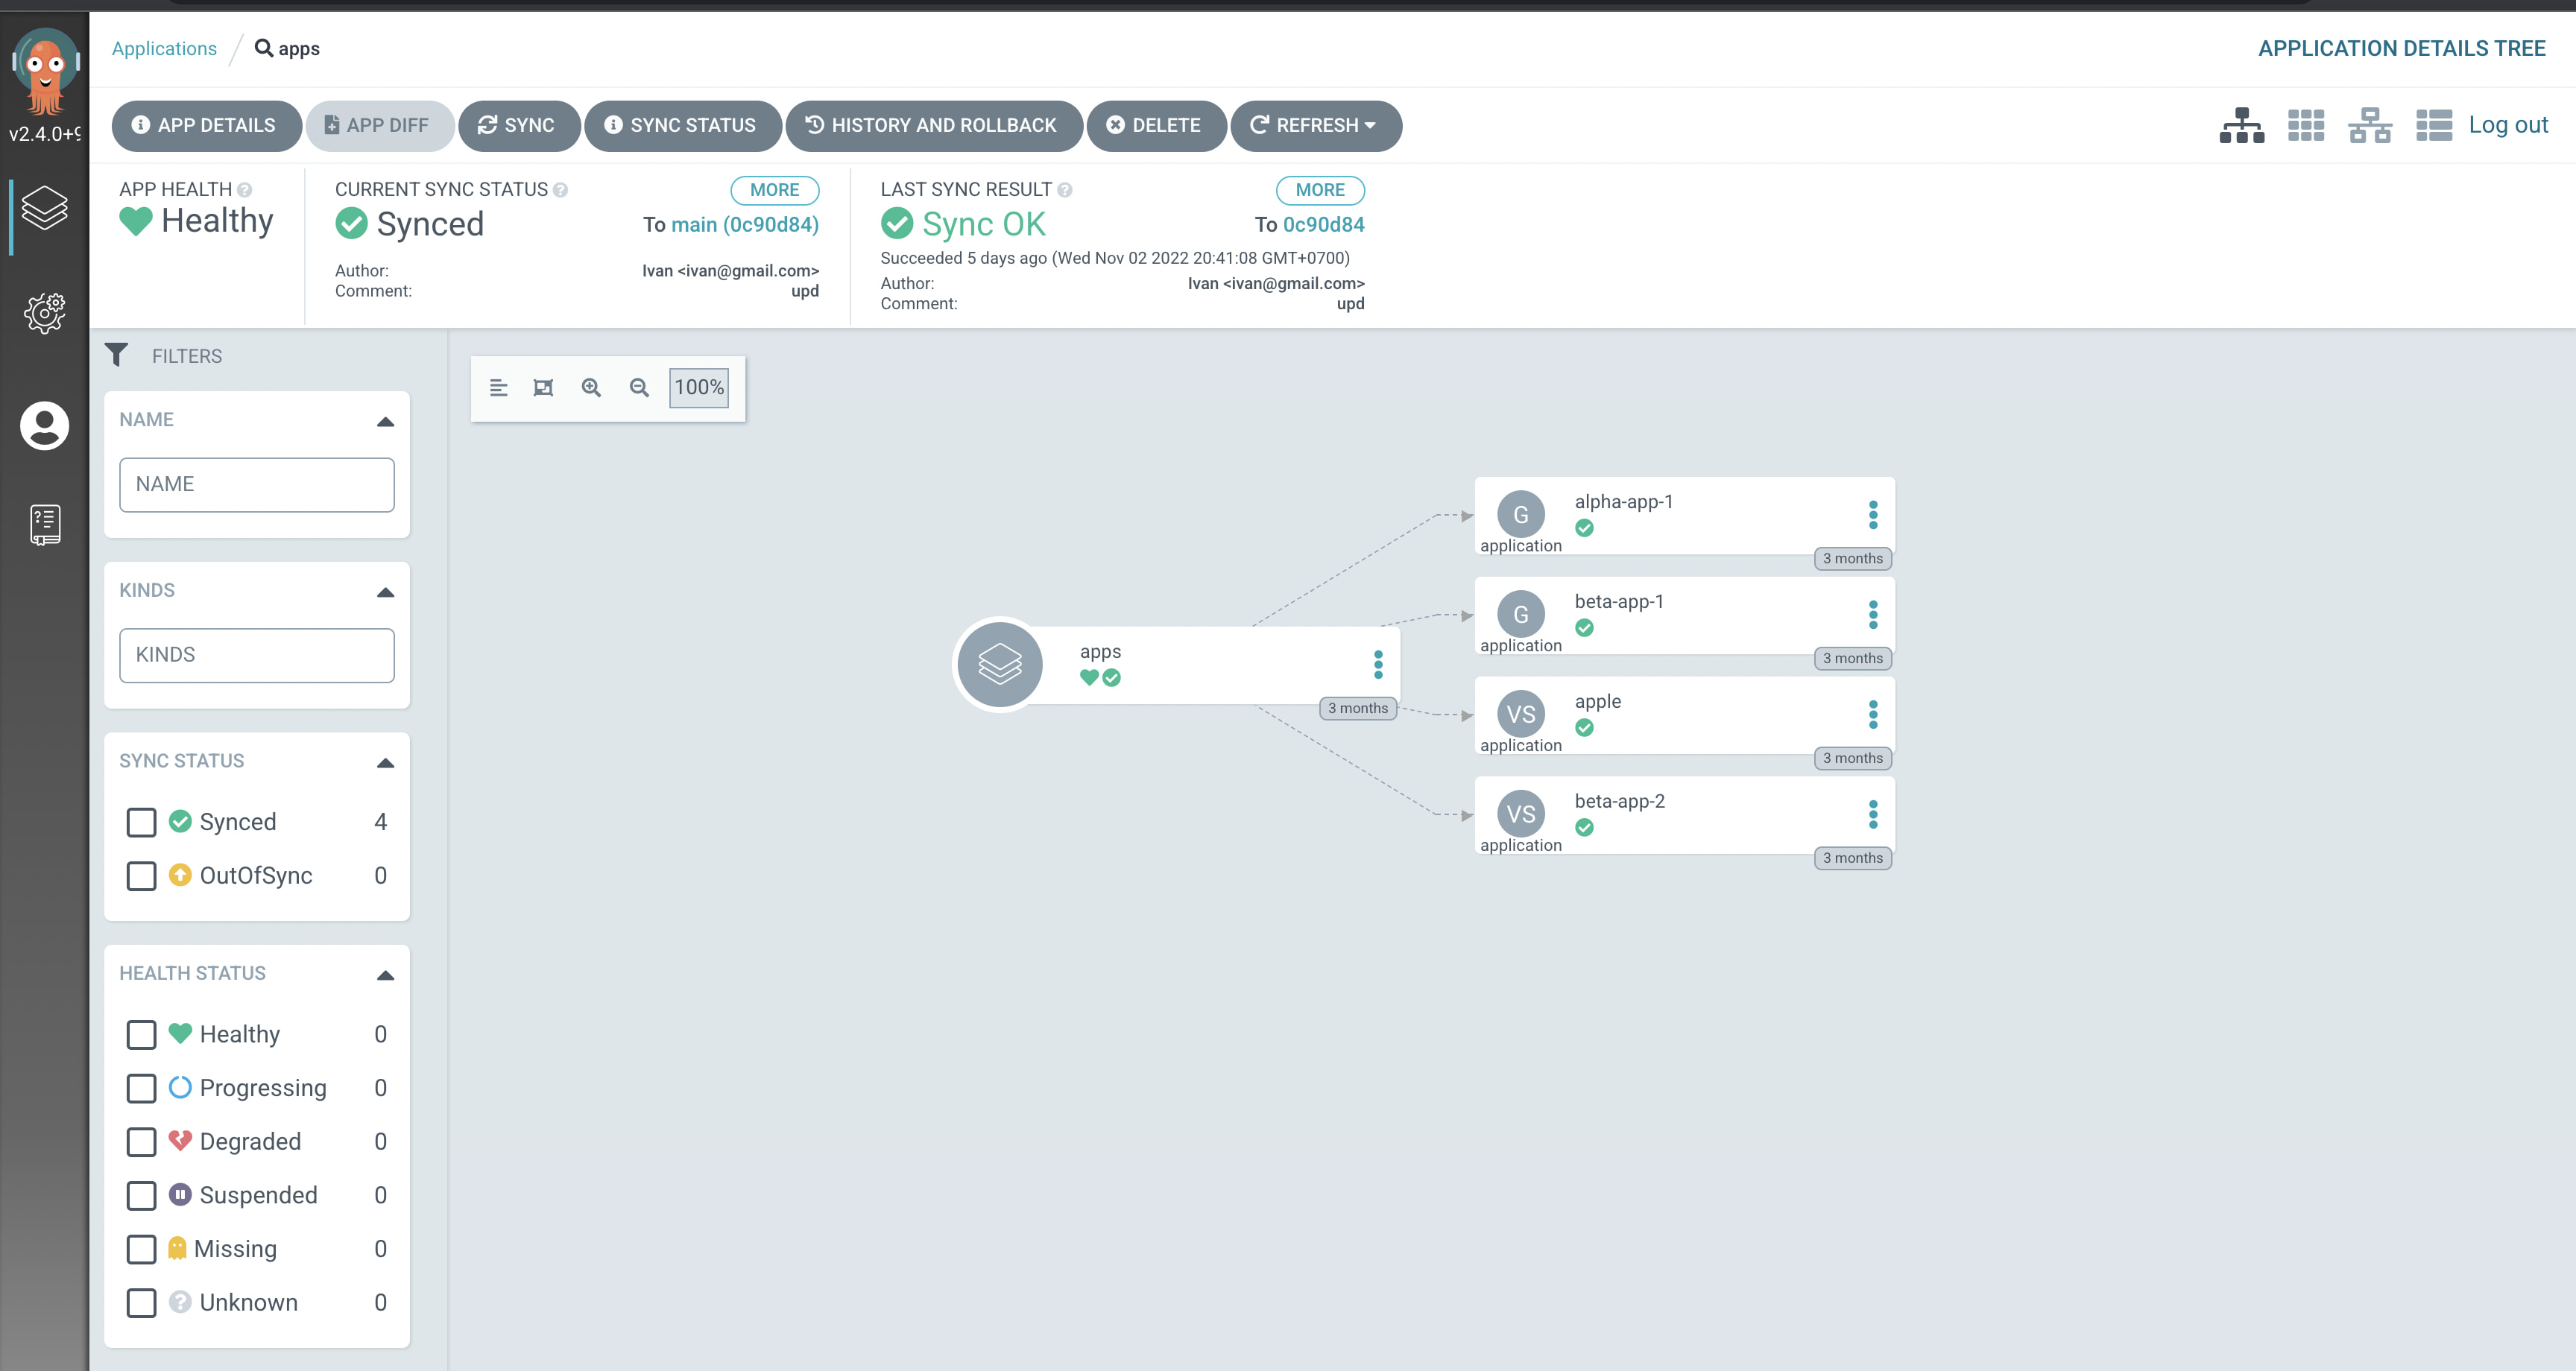This screenshot has height=1371, width=2576.
Task: Switch to the tree view icon
Action: [x=2241, y=126]
